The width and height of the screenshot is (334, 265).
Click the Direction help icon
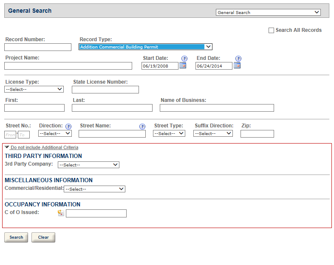tap(68, 127)
